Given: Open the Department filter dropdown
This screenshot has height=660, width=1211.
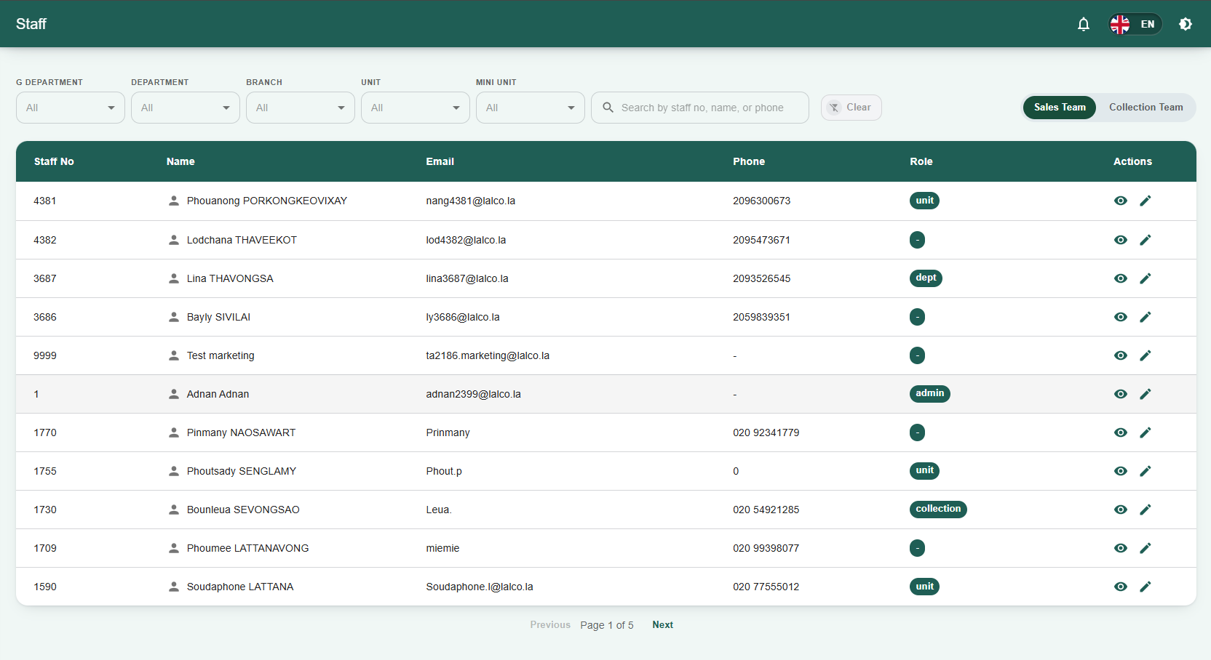Looking at the screenshot, I should pyautogui.click(x=186, y=108).
